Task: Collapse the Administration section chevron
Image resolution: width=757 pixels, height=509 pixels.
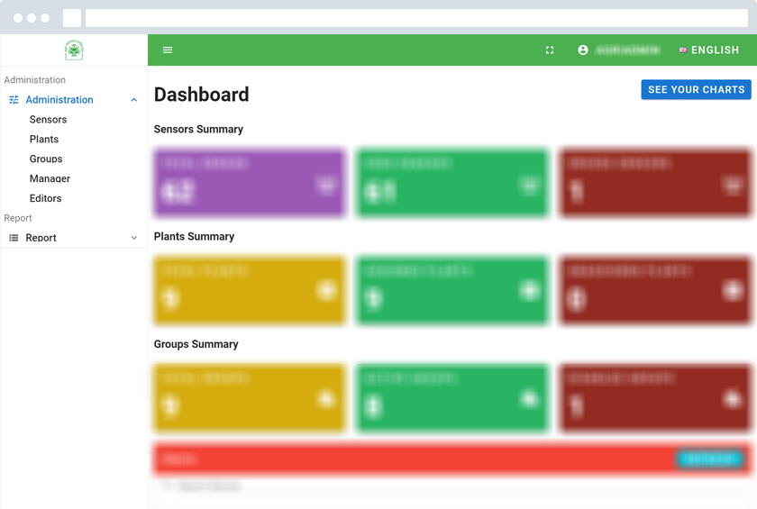Action: [134, 100]
